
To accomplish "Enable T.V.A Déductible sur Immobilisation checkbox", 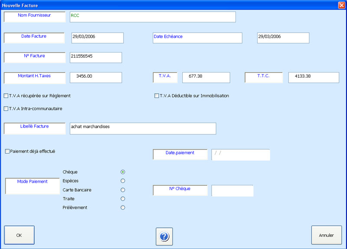I will click(157, 96).
